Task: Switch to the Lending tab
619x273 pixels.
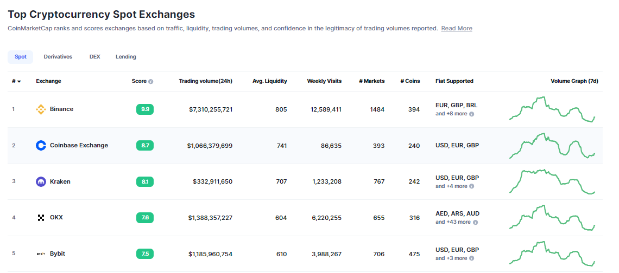Action: 126,57
